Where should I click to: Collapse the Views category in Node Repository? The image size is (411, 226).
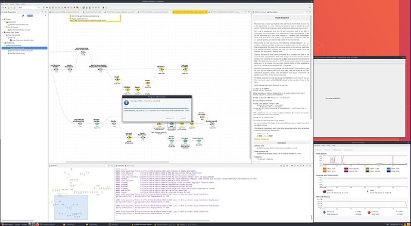click(3, 19)
